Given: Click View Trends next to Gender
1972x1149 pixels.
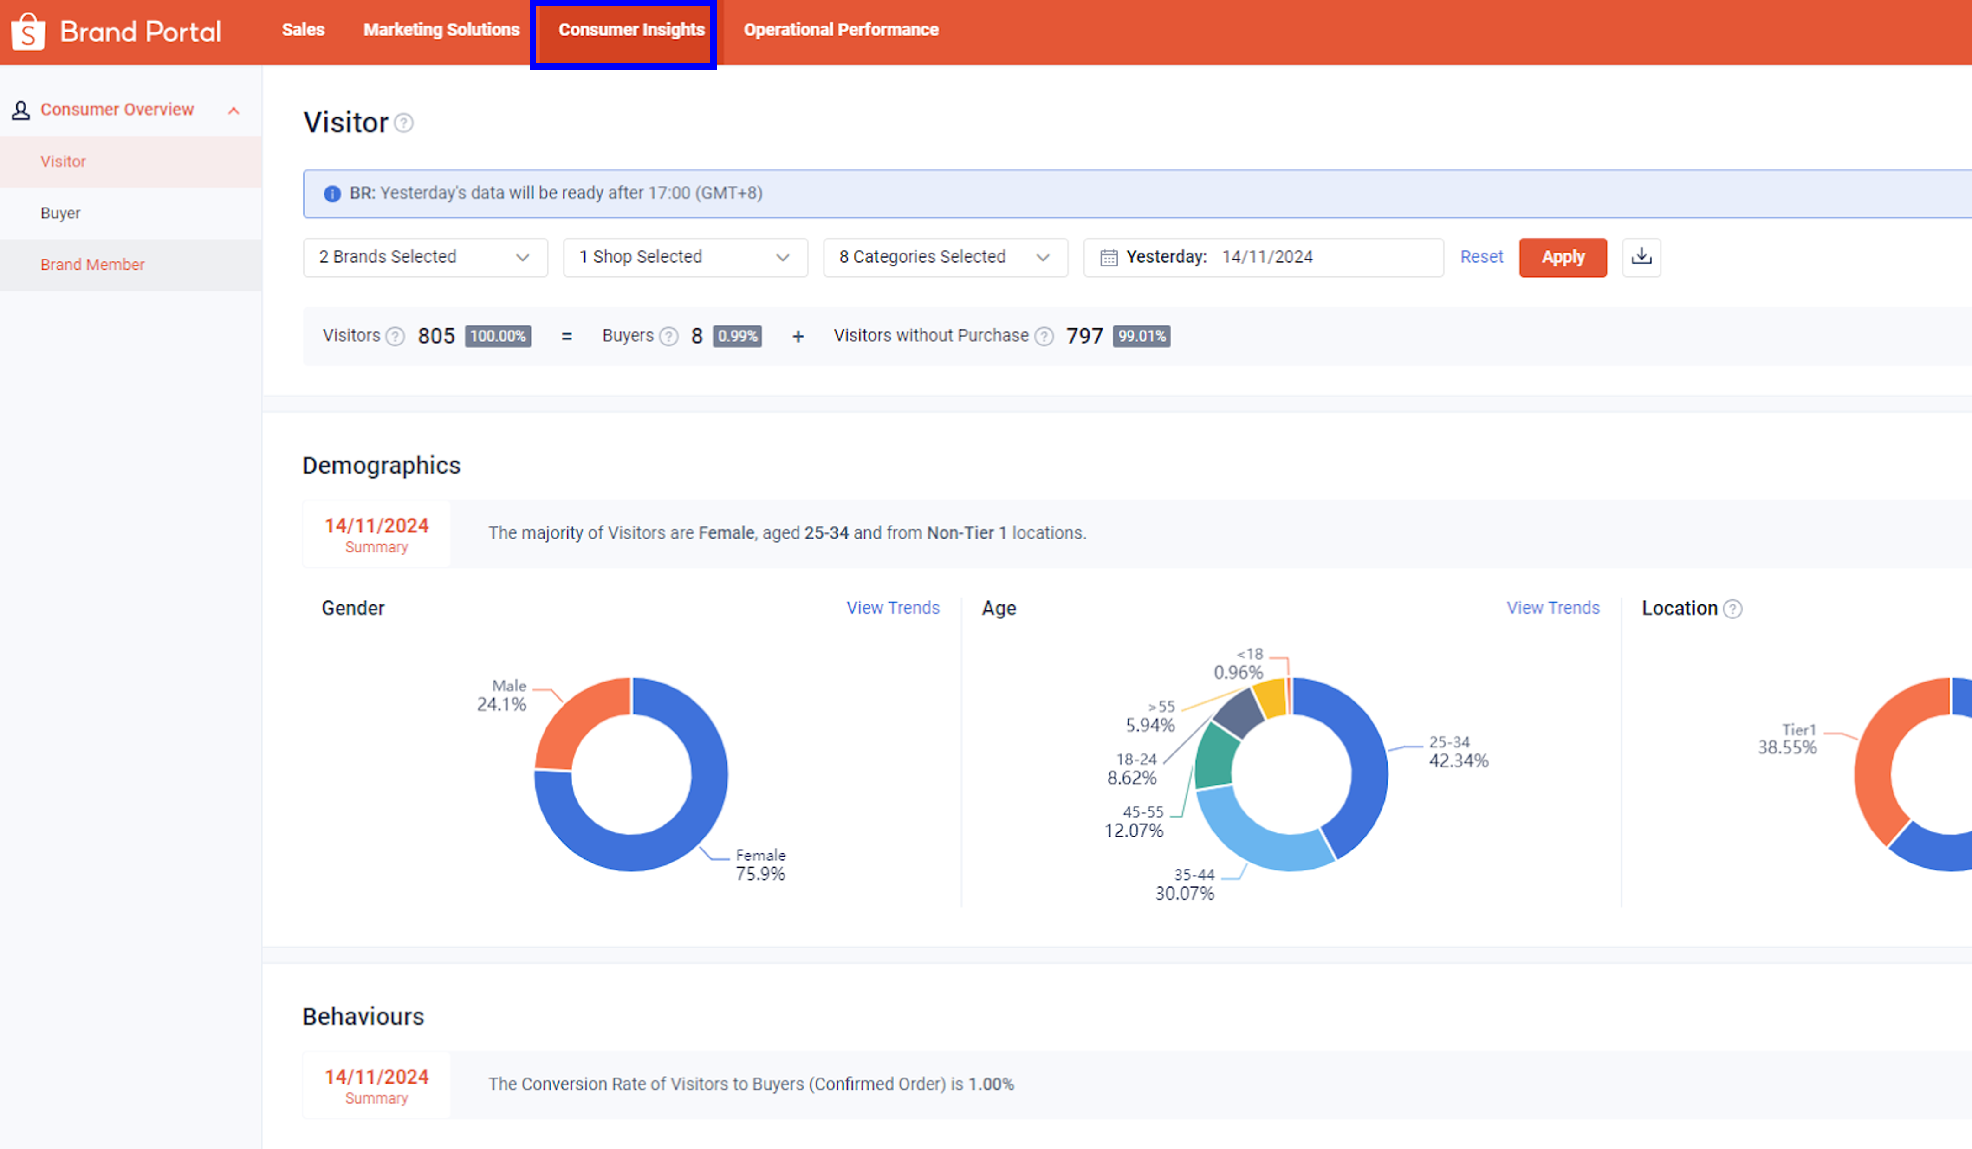Looking at the screenshot, I should 892,608.
